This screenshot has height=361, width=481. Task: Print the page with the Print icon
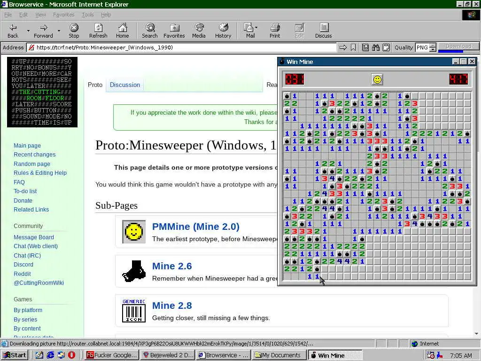tap(275, 31)
